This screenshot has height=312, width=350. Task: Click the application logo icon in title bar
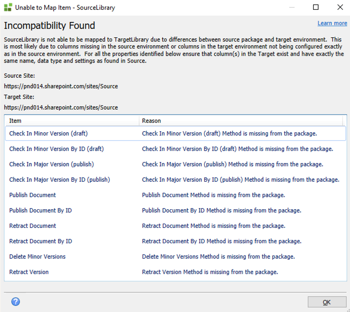pos(8,7)
